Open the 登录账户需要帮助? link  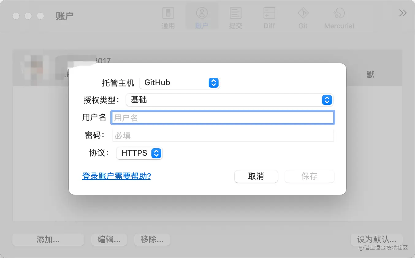pyautogui.click(x=116, y=176)
